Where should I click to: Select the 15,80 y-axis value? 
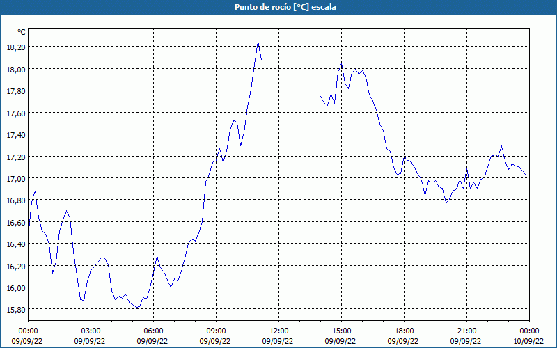[x=16, y=309]
